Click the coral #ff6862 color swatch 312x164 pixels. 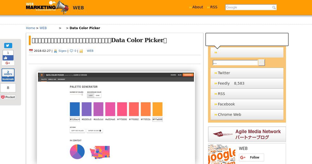pyautogui.click(x=134, y=109)
